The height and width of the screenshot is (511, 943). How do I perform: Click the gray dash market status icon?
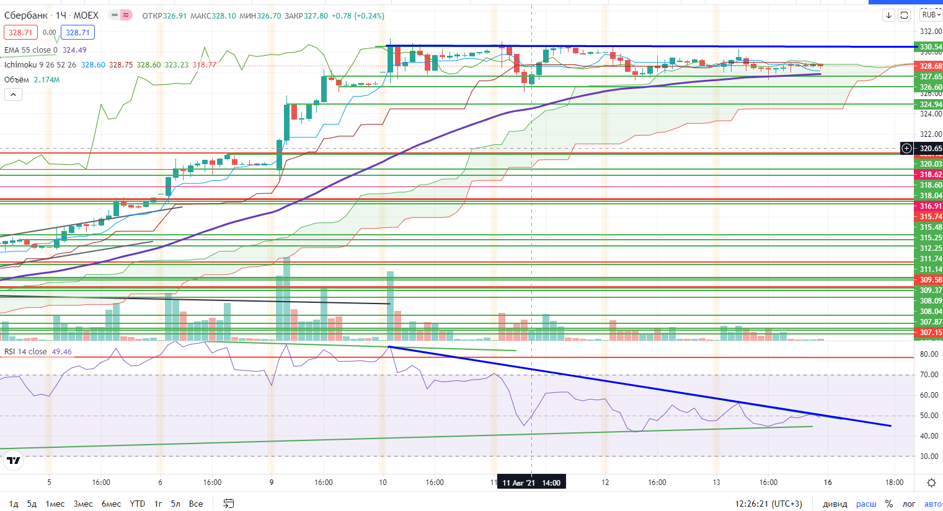[x=115, y=15]
